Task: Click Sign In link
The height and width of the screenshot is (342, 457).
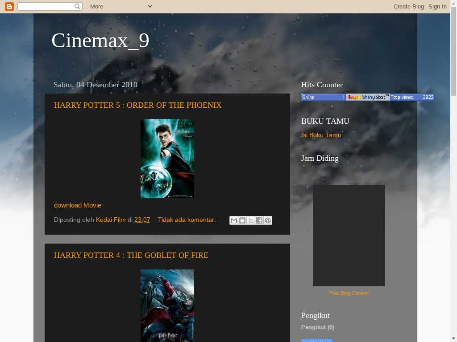Action: [x=437, y=6]
